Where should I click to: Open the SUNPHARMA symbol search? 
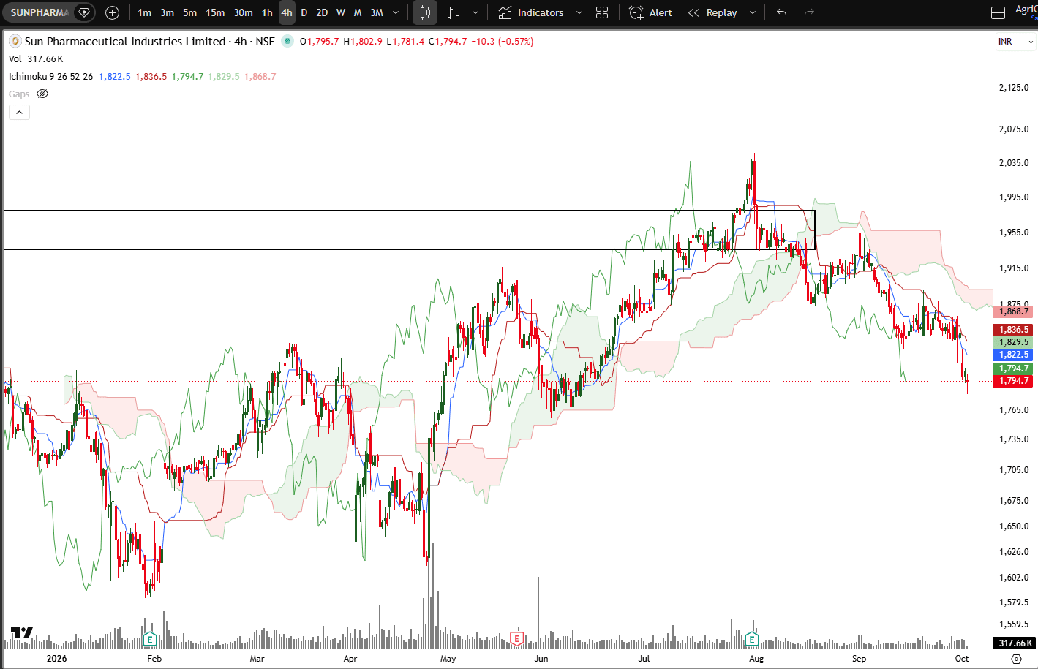40,12
